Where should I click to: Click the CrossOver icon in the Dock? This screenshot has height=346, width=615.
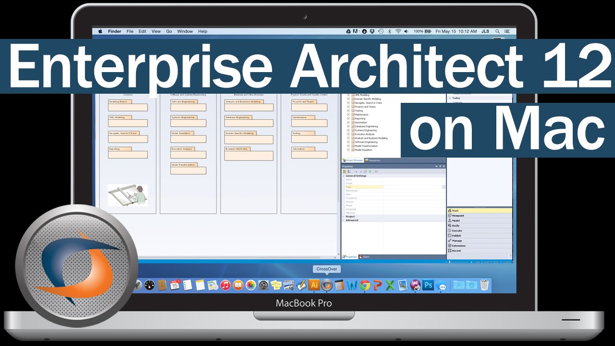click(327, 285)
